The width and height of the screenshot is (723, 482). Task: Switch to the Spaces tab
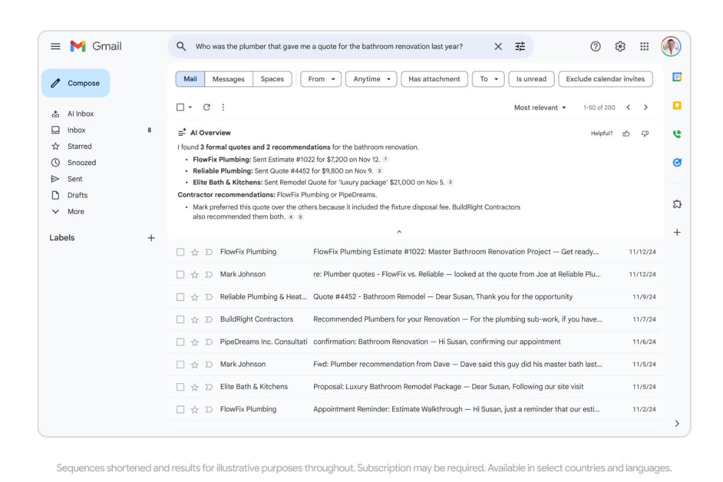coord(272,79)
